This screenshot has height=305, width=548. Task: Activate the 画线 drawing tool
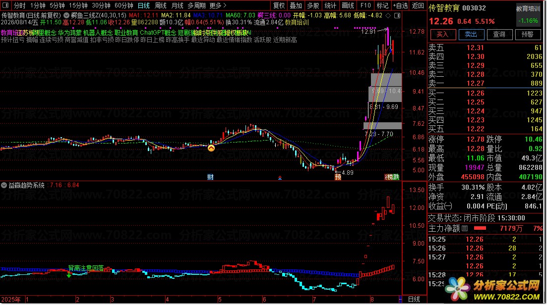[x=348, y=5]
